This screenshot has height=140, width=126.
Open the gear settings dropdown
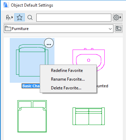coord(118,17)
